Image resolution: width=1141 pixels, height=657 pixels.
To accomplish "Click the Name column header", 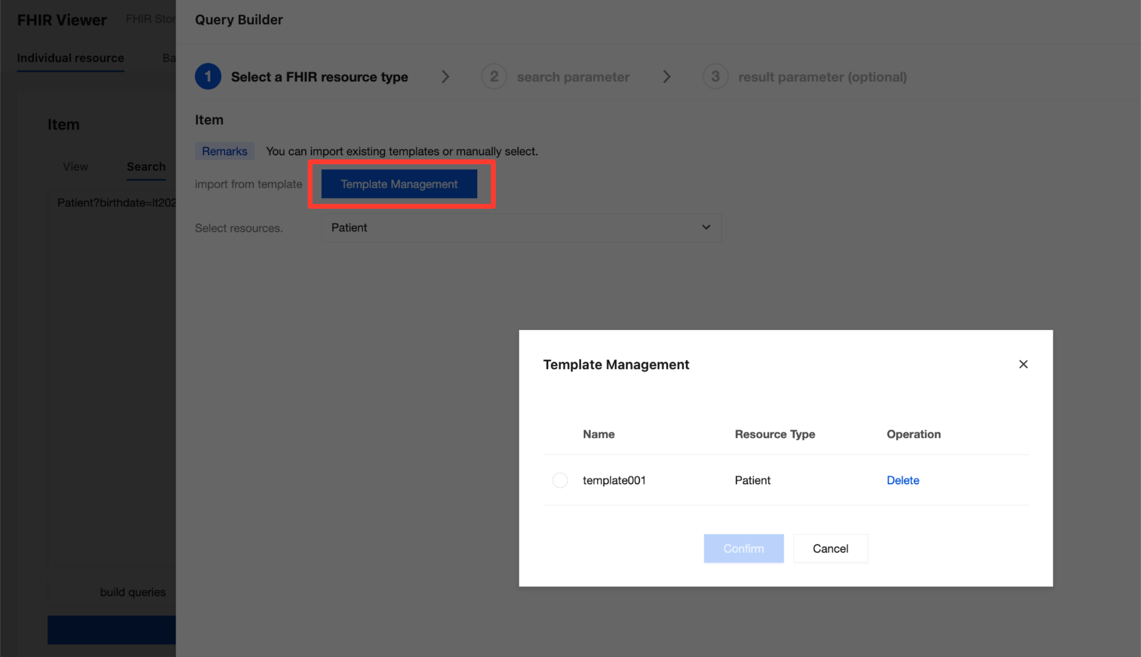I will pos(599,434).
